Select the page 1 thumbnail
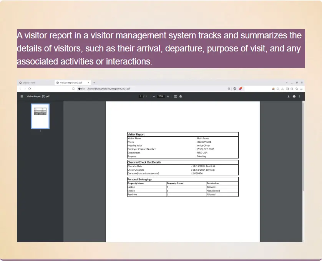The image size is (322, 261). 40,116
